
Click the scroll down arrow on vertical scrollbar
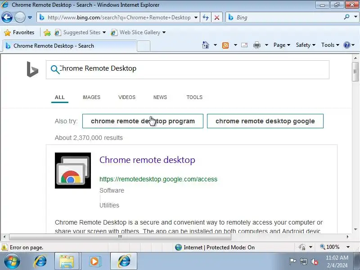pos(355,229)
